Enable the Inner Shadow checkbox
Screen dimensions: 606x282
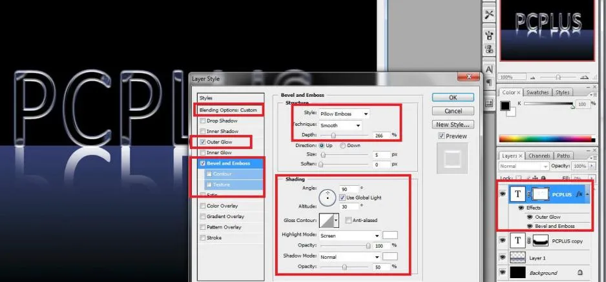coord(202,132)
